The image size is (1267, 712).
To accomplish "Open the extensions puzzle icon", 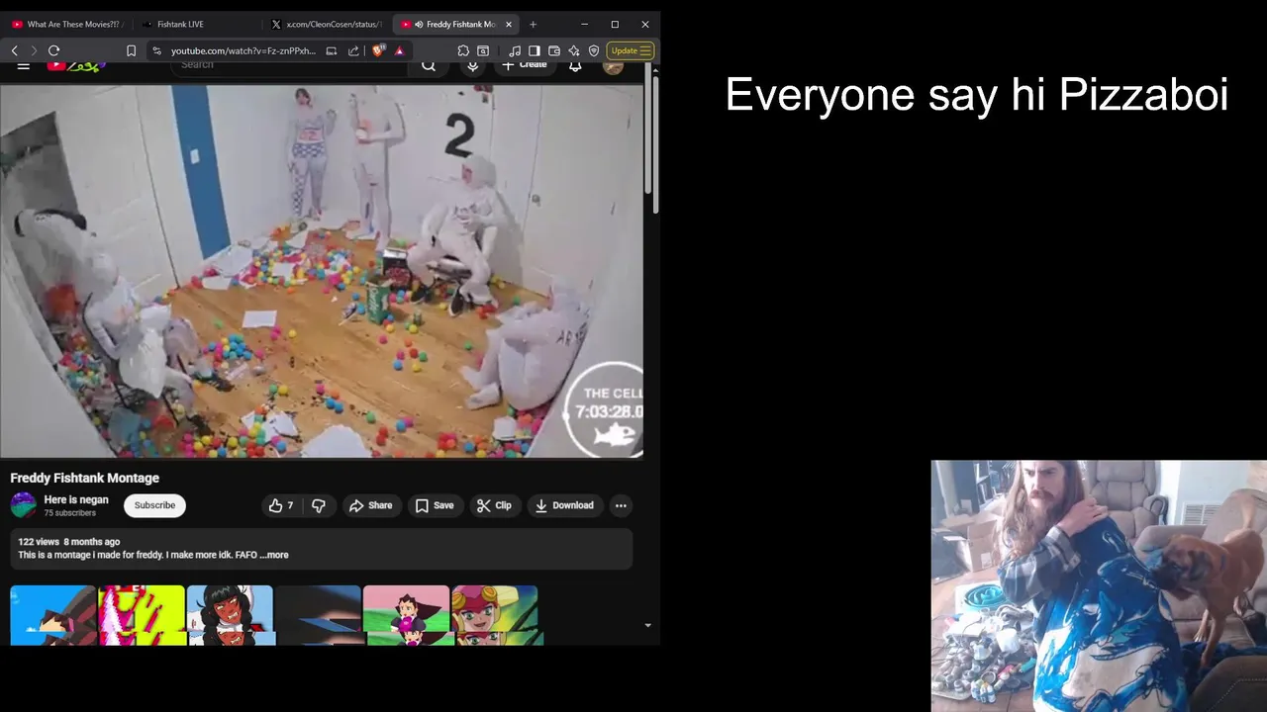I will tap(463, 50).
